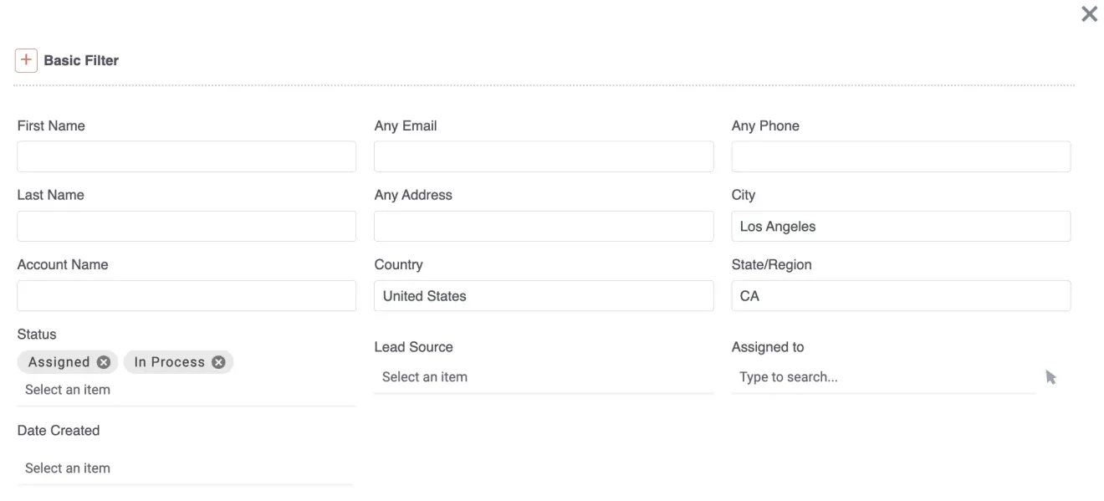Click the cursor icon next to Assigned to
Screen dimensions: 1104x501
1050,377
